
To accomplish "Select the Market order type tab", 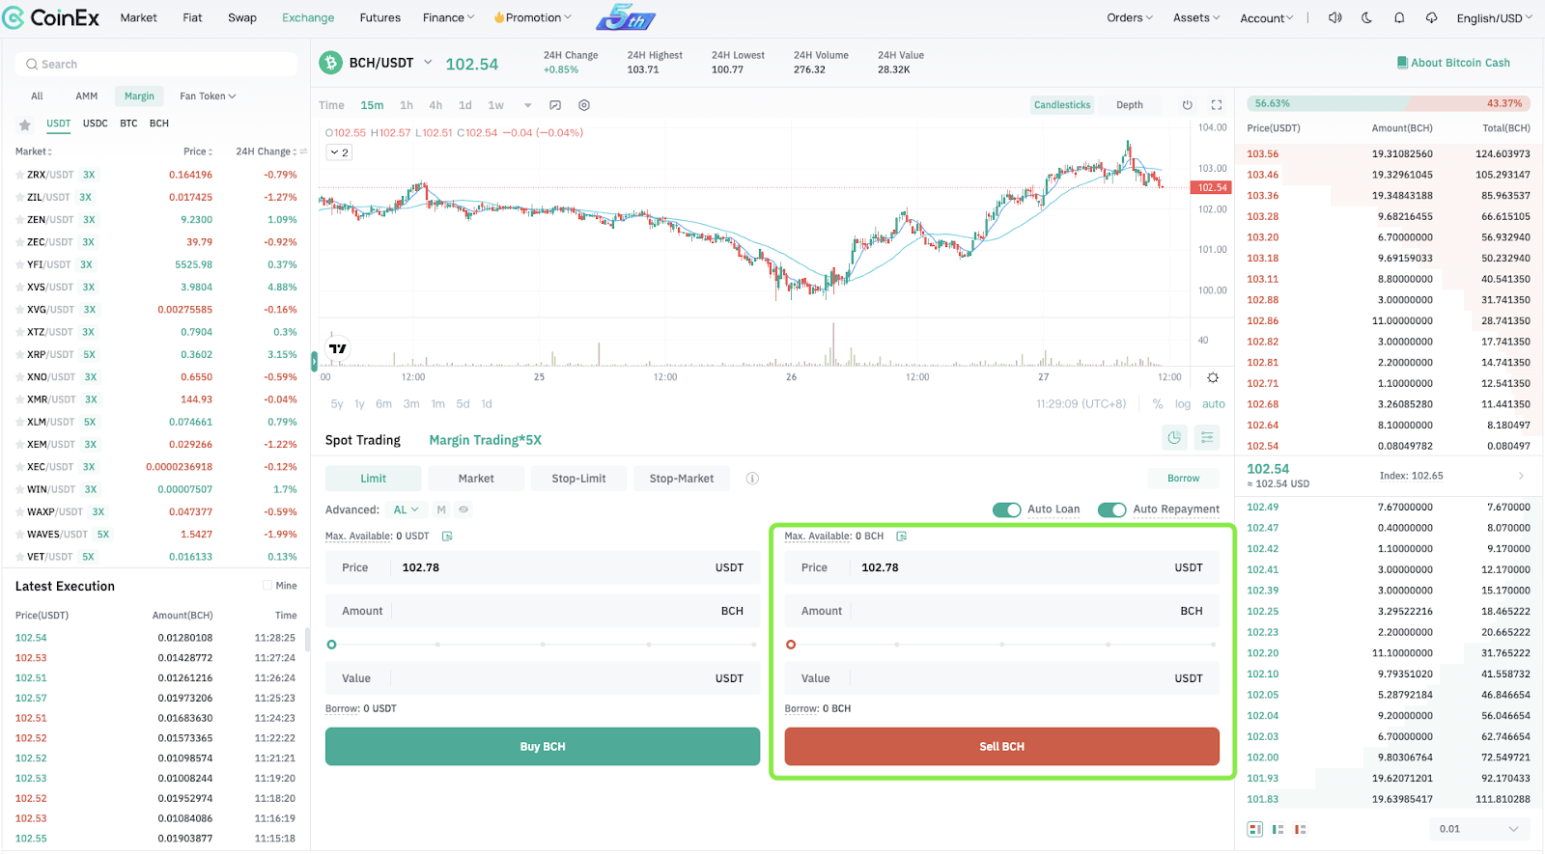I will click(x=476, y=479).
